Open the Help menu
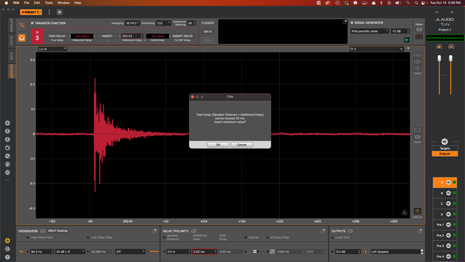465x262 pixels. pos(77,3)
